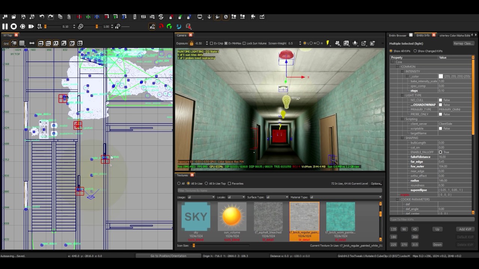Enable the Favorites checkbox in Textures
The height and width of the screenshot is (269, 479).
pyautogui.click(x=229, y=183)
